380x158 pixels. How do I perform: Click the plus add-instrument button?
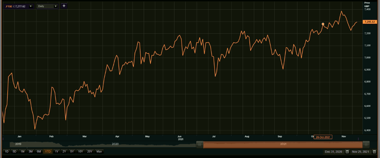pyautogui.click(x=64, y=6)
